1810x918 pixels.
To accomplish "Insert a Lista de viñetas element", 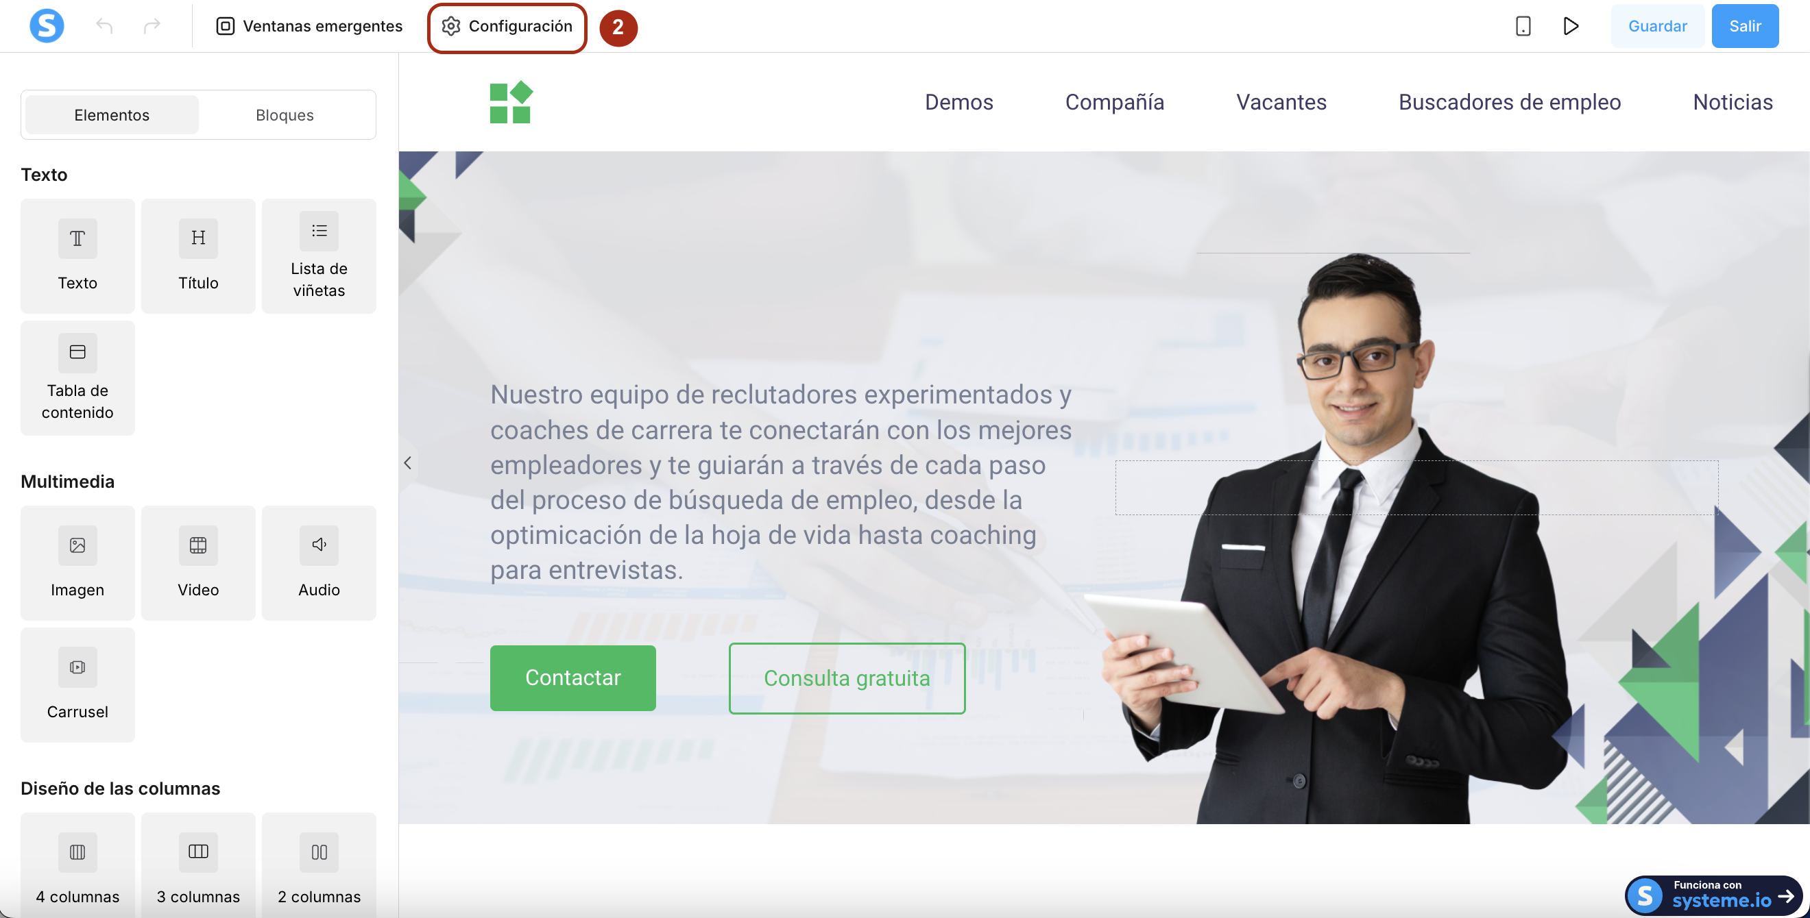I will (x=319, y=256).
